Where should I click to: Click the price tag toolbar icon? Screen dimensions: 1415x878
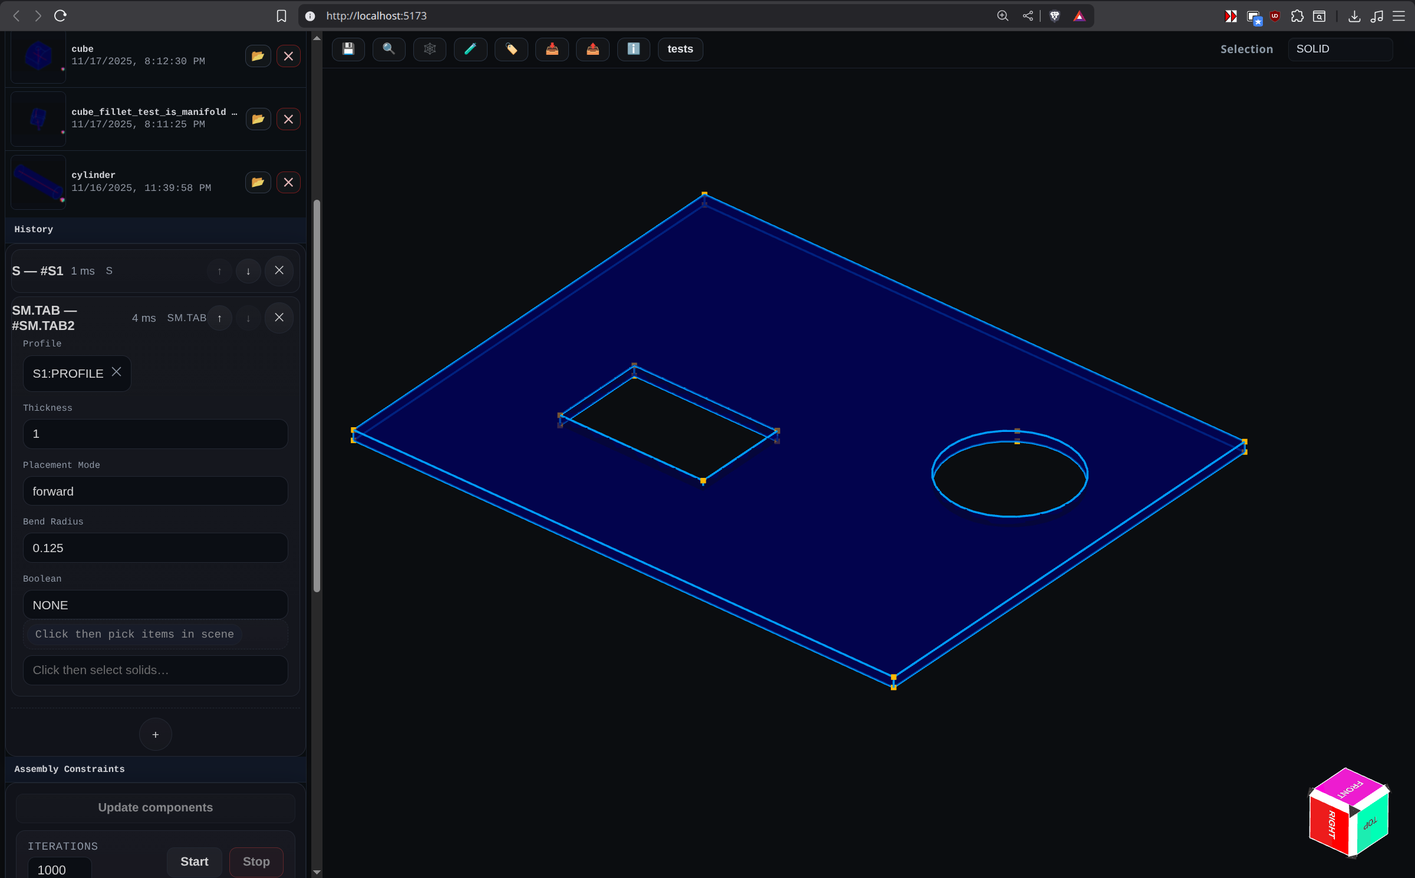511,49
